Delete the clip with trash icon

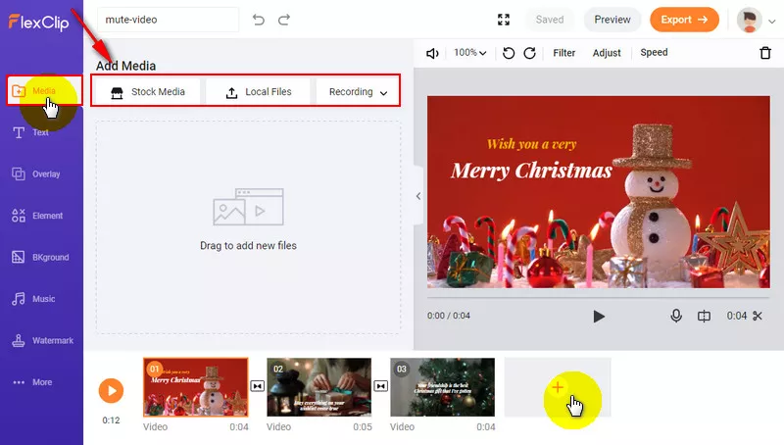(x=765, y=53)
